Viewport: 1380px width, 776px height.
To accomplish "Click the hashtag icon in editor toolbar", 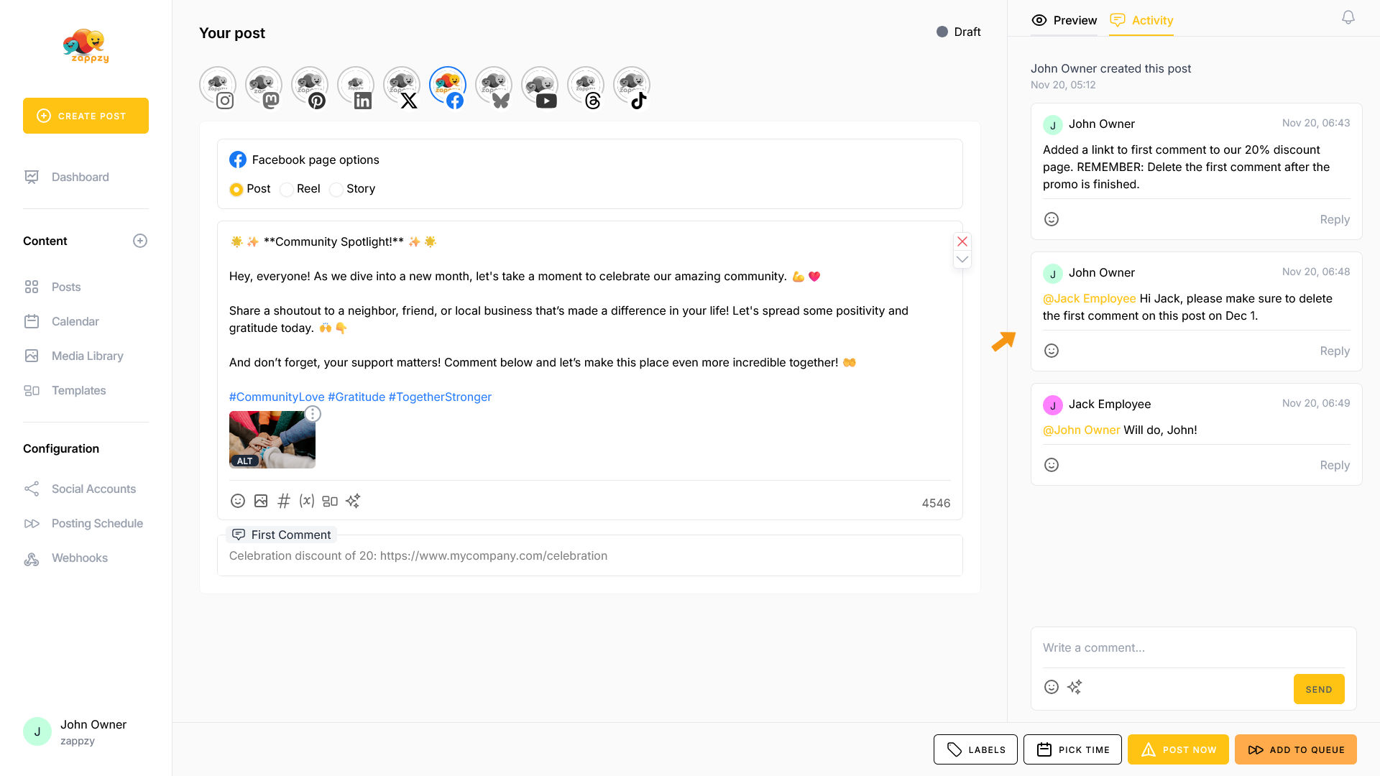I will point(284,501).
